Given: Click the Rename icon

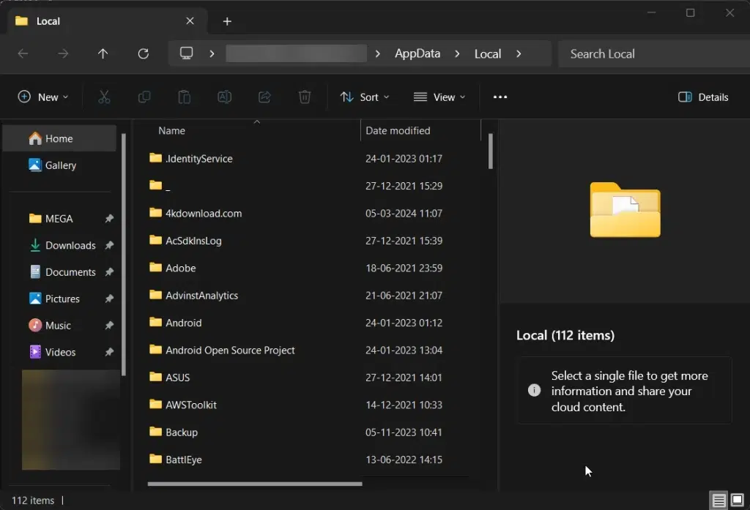Looking at the screenshot, I should (224, 97).
